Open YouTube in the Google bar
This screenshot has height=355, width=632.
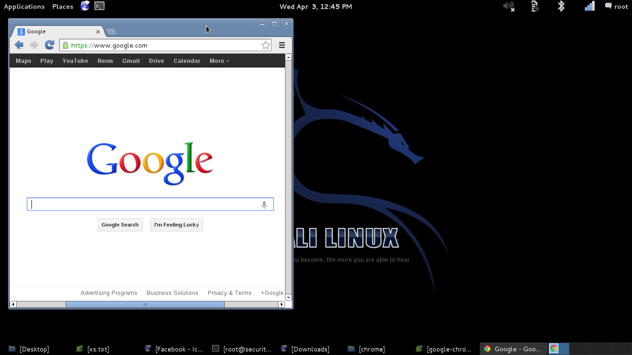point(75,61)
